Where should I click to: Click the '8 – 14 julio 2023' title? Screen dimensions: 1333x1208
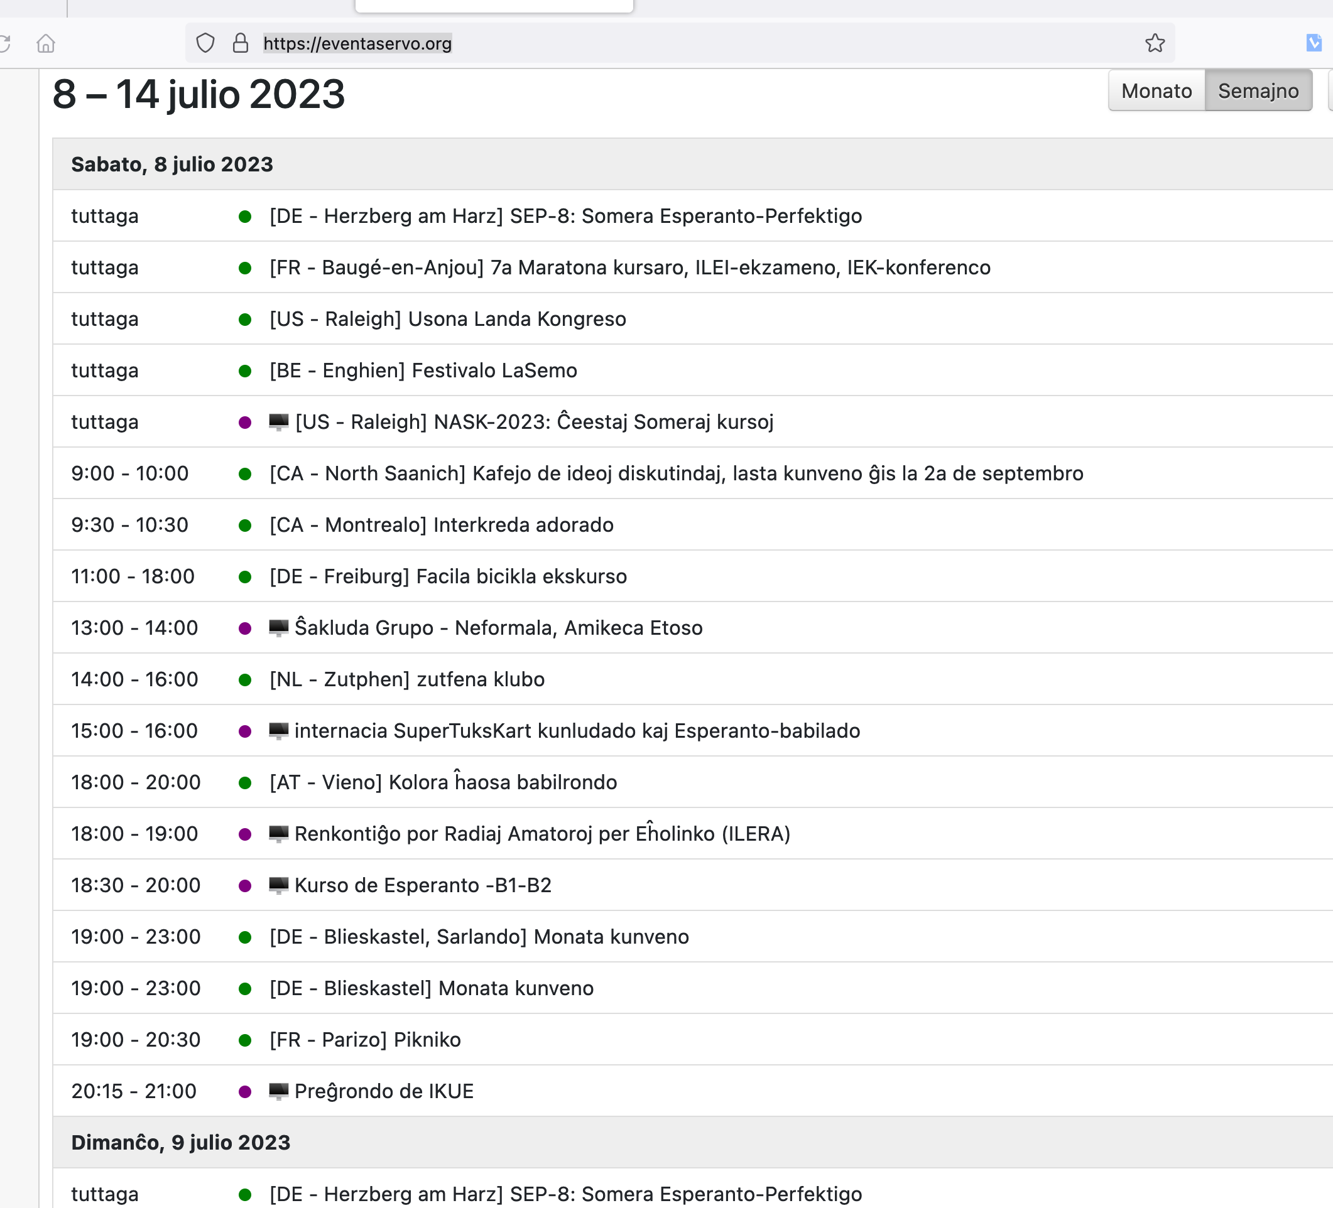(x=199, y=94)
